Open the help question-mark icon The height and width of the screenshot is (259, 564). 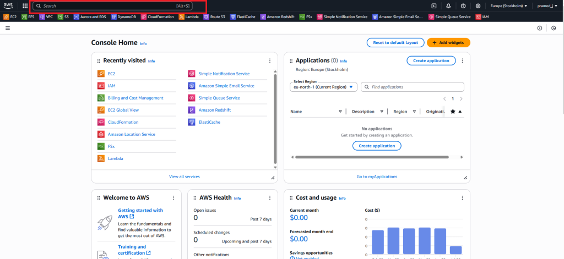(463, 5)
